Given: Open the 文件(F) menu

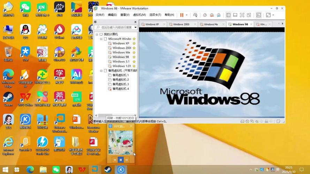Looking at the screenshot, I should [100, 15].
